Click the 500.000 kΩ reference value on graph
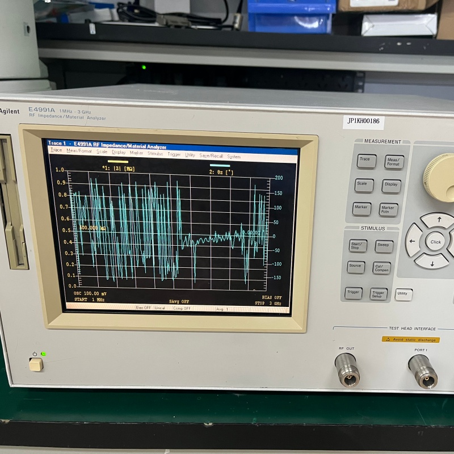Image resolution: width=454 pixels, height=454 pixels. [92, 228]
